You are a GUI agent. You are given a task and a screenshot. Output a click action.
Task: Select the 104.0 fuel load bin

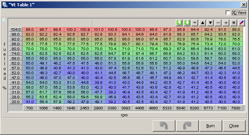click(x=16, y=29)
